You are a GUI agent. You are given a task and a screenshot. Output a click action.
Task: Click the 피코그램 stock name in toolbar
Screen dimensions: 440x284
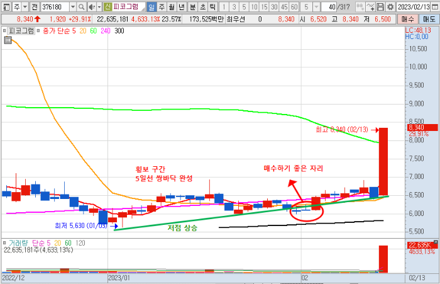[126, 6]
